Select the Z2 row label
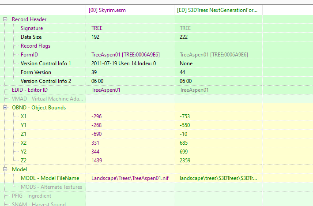 pos(23,160)
